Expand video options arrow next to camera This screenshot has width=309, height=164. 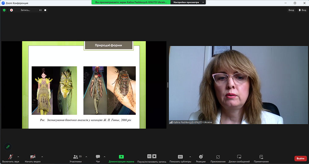[x=42, y=157]
